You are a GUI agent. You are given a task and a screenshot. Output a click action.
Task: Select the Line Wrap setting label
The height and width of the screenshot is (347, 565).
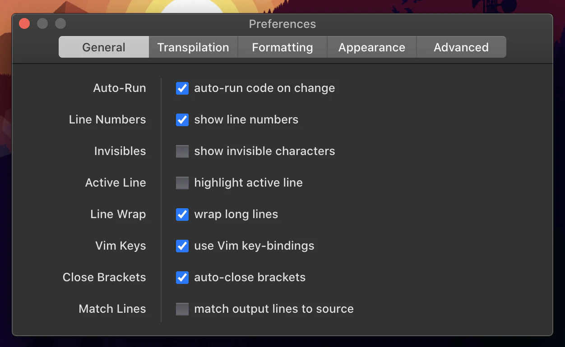(118, 214)
